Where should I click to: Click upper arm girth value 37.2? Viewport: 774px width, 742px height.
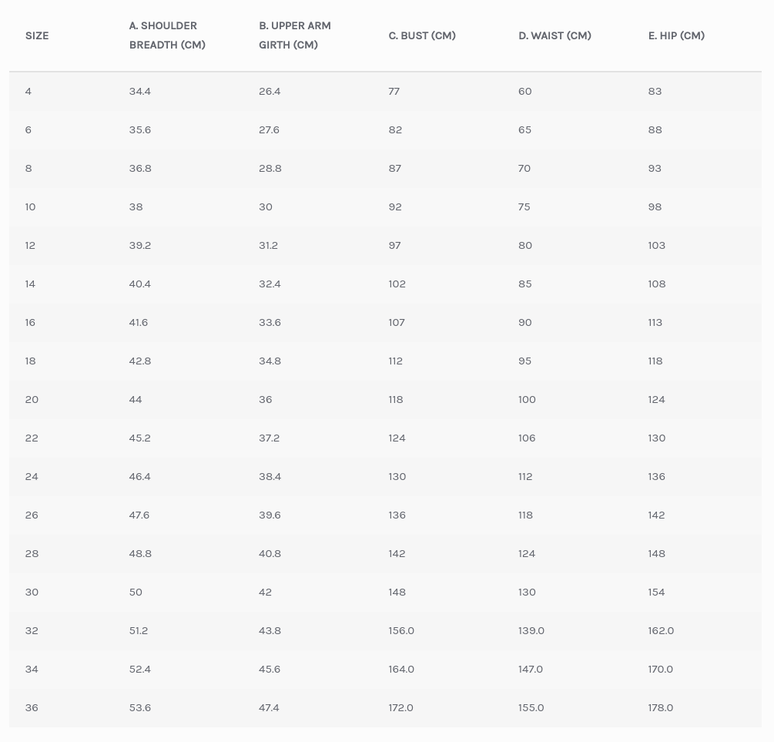coord(270,438)
